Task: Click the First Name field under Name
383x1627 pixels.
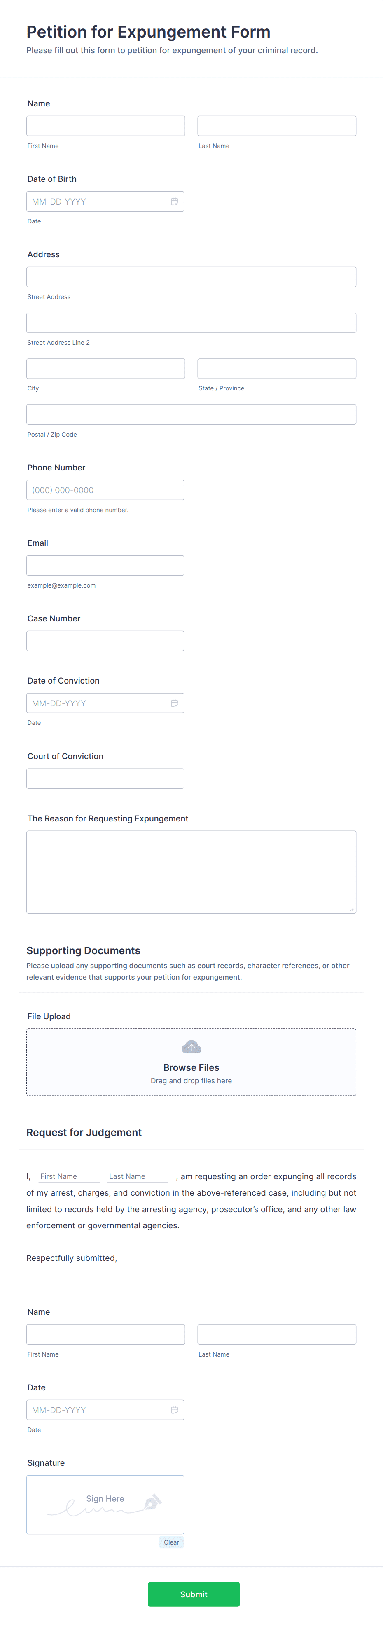Action: click(105, 125)
